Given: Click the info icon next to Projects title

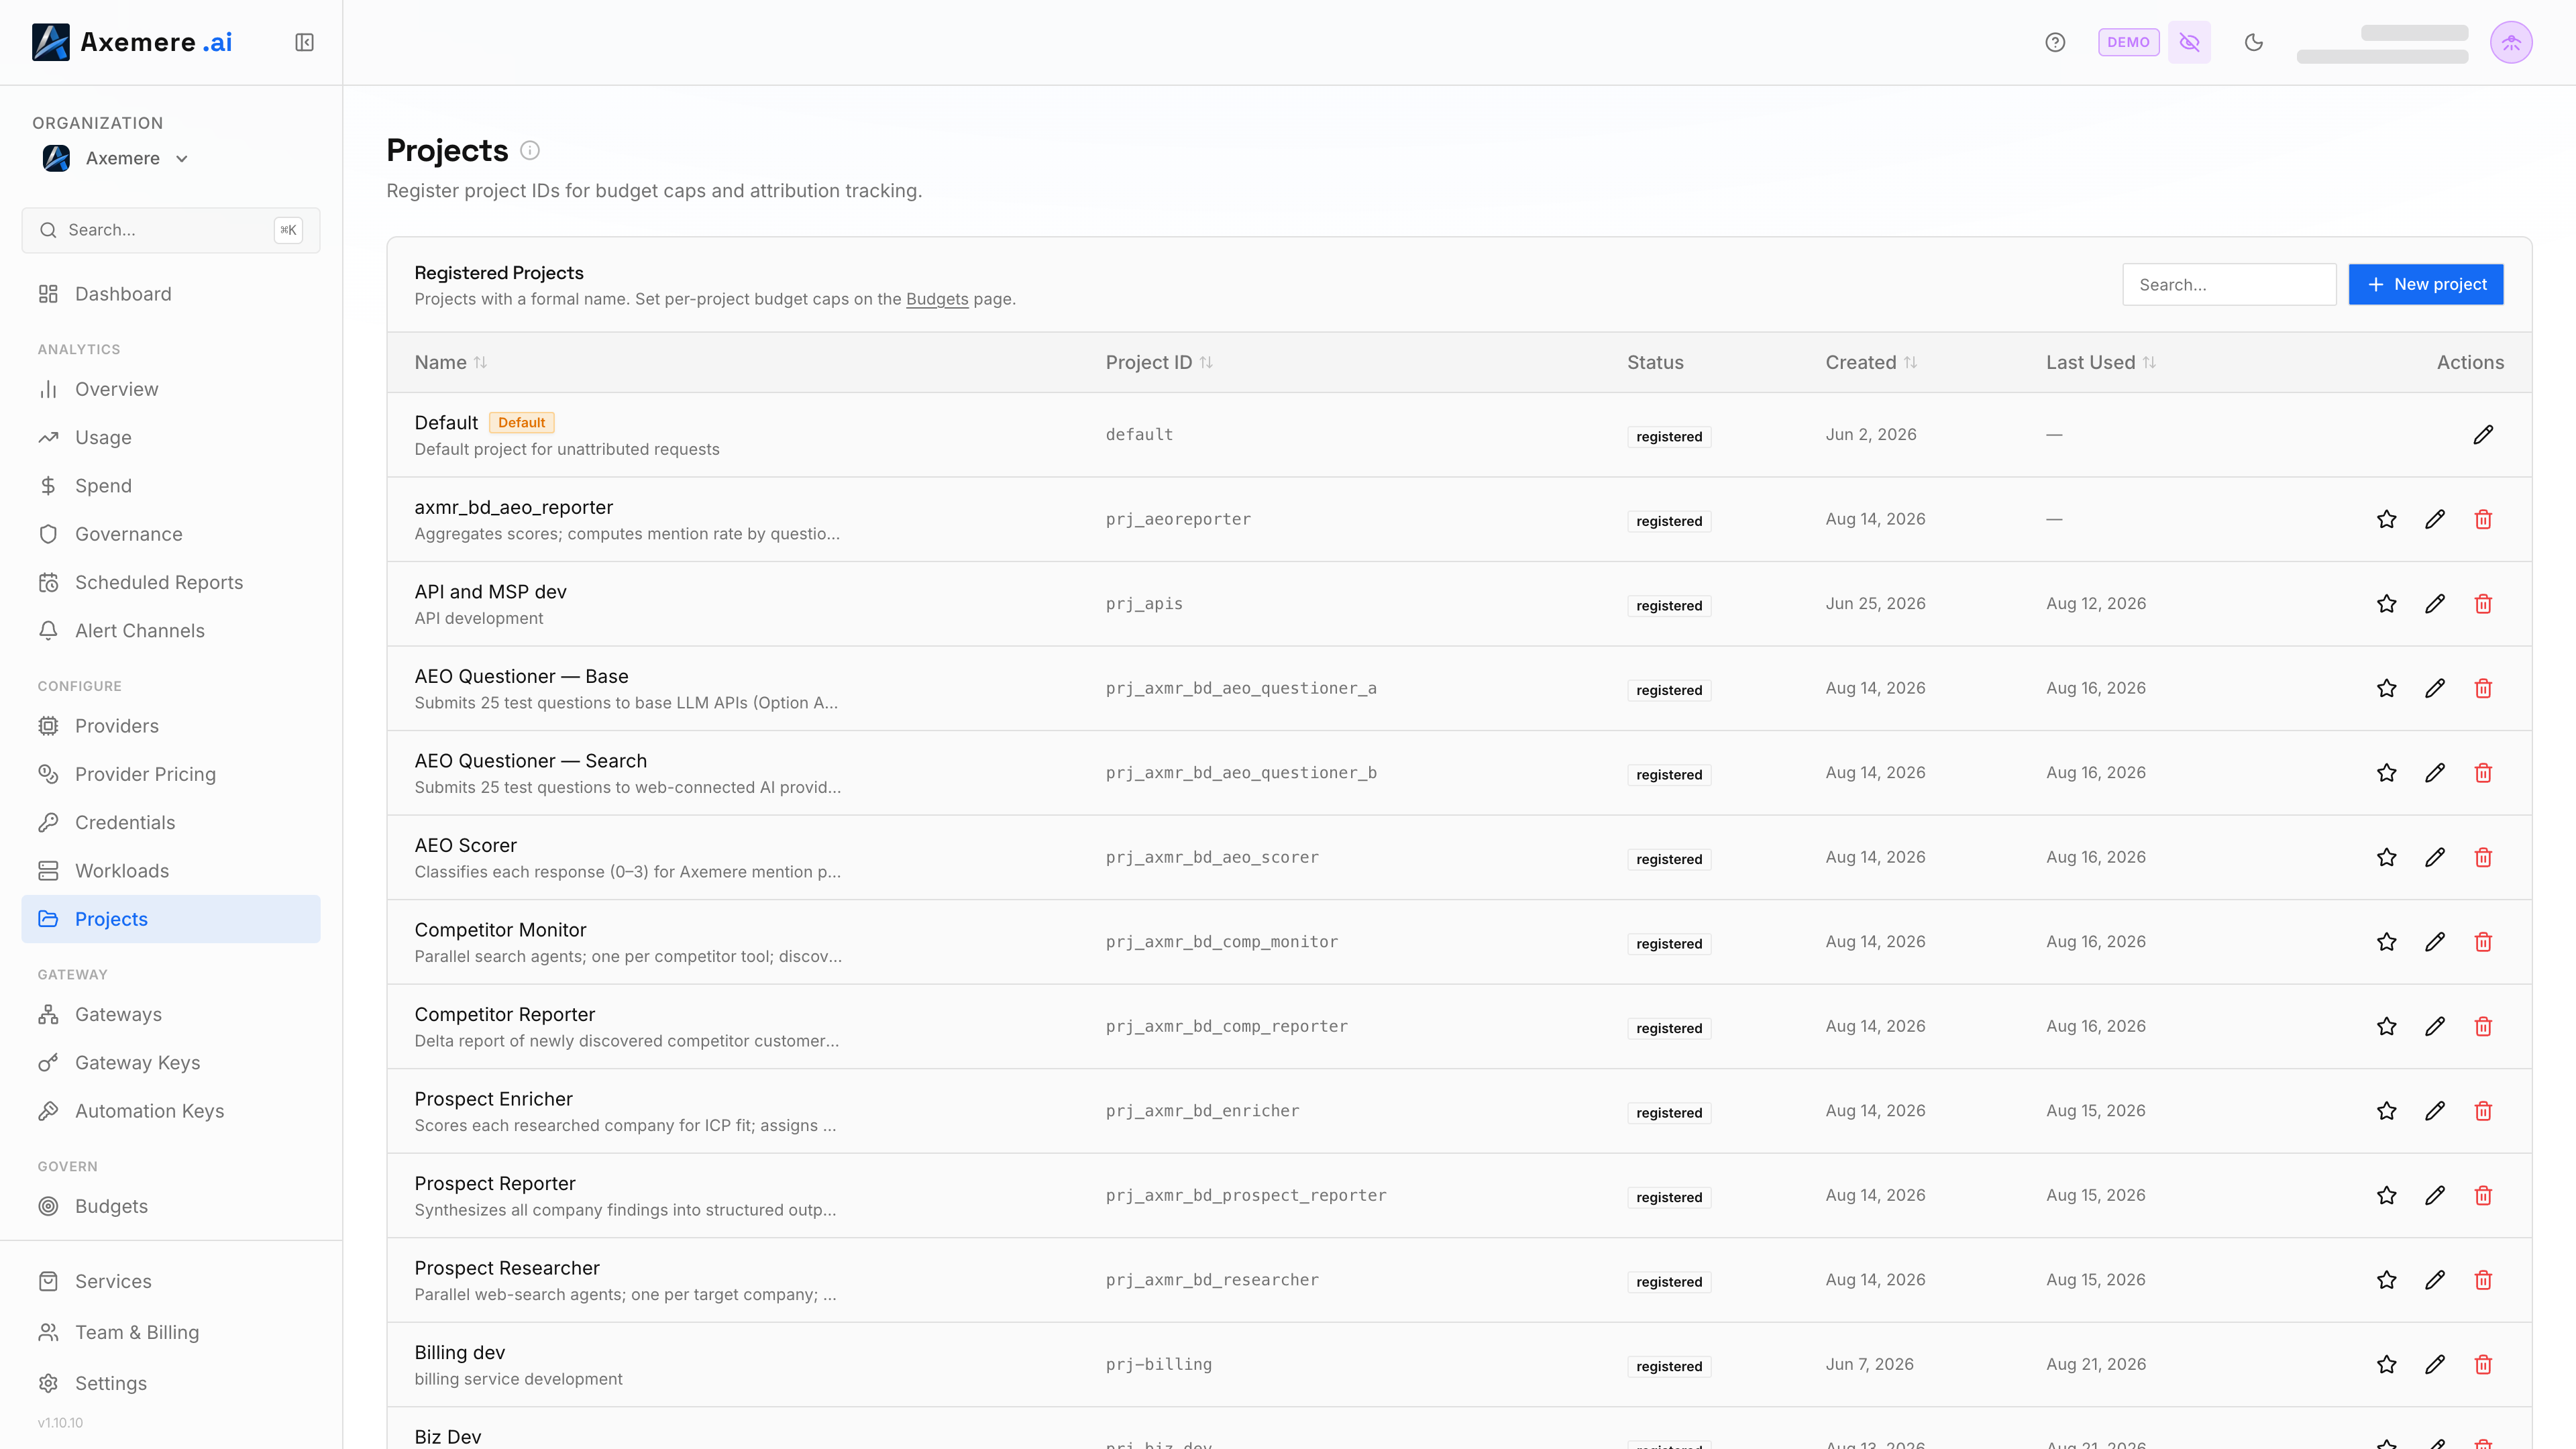Looking at the screenshot, I should coord(530,150).
